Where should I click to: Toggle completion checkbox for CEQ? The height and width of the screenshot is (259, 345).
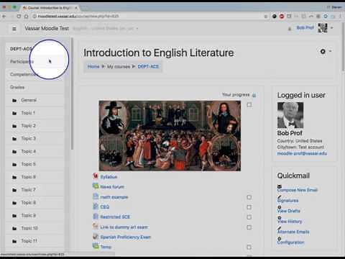tap(249, 207)
